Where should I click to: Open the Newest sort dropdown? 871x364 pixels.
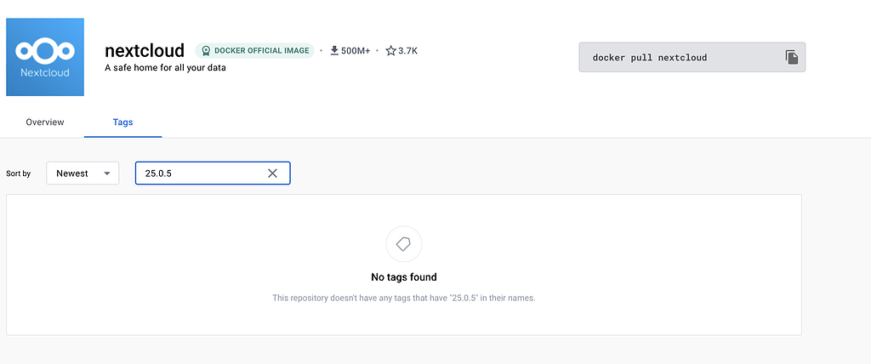pos(83,173)
